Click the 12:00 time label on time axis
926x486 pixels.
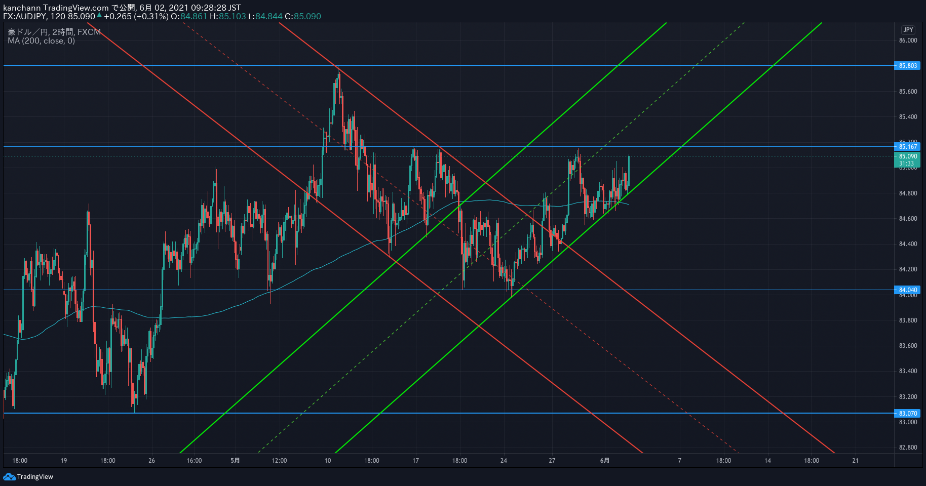(x=279, y=461)
